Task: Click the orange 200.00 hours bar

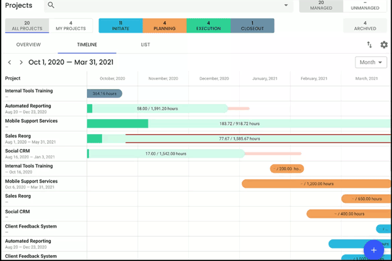Action: [287, 169]
